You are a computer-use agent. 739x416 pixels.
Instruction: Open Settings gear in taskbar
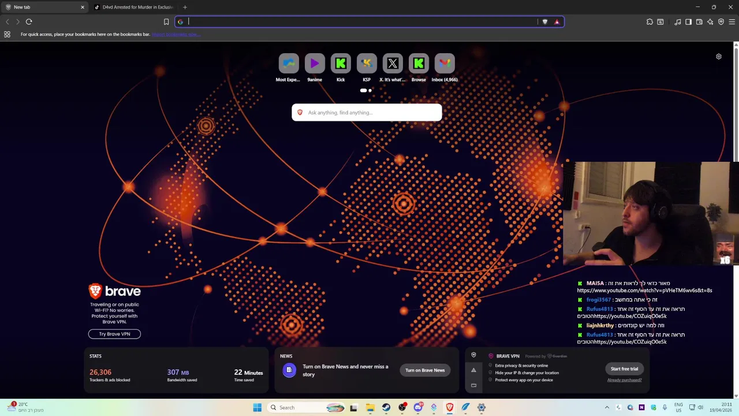482,407
